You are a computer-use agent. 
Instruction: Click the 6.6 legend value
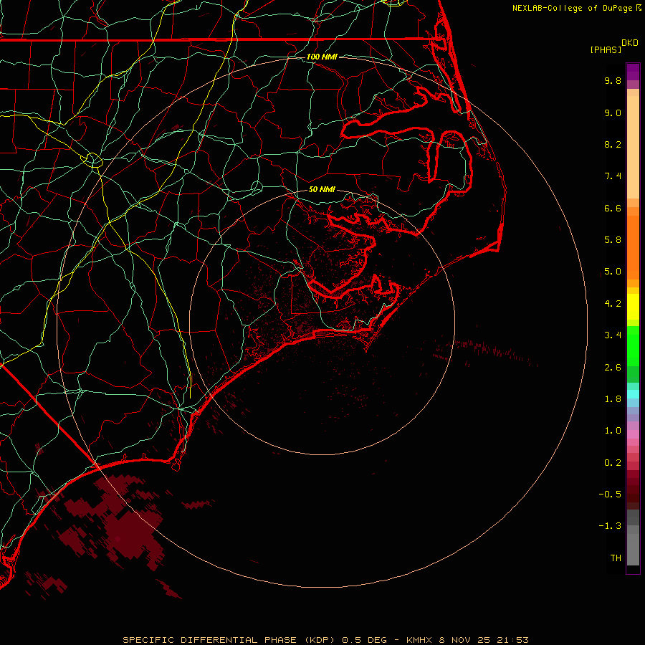click(613, 208)
